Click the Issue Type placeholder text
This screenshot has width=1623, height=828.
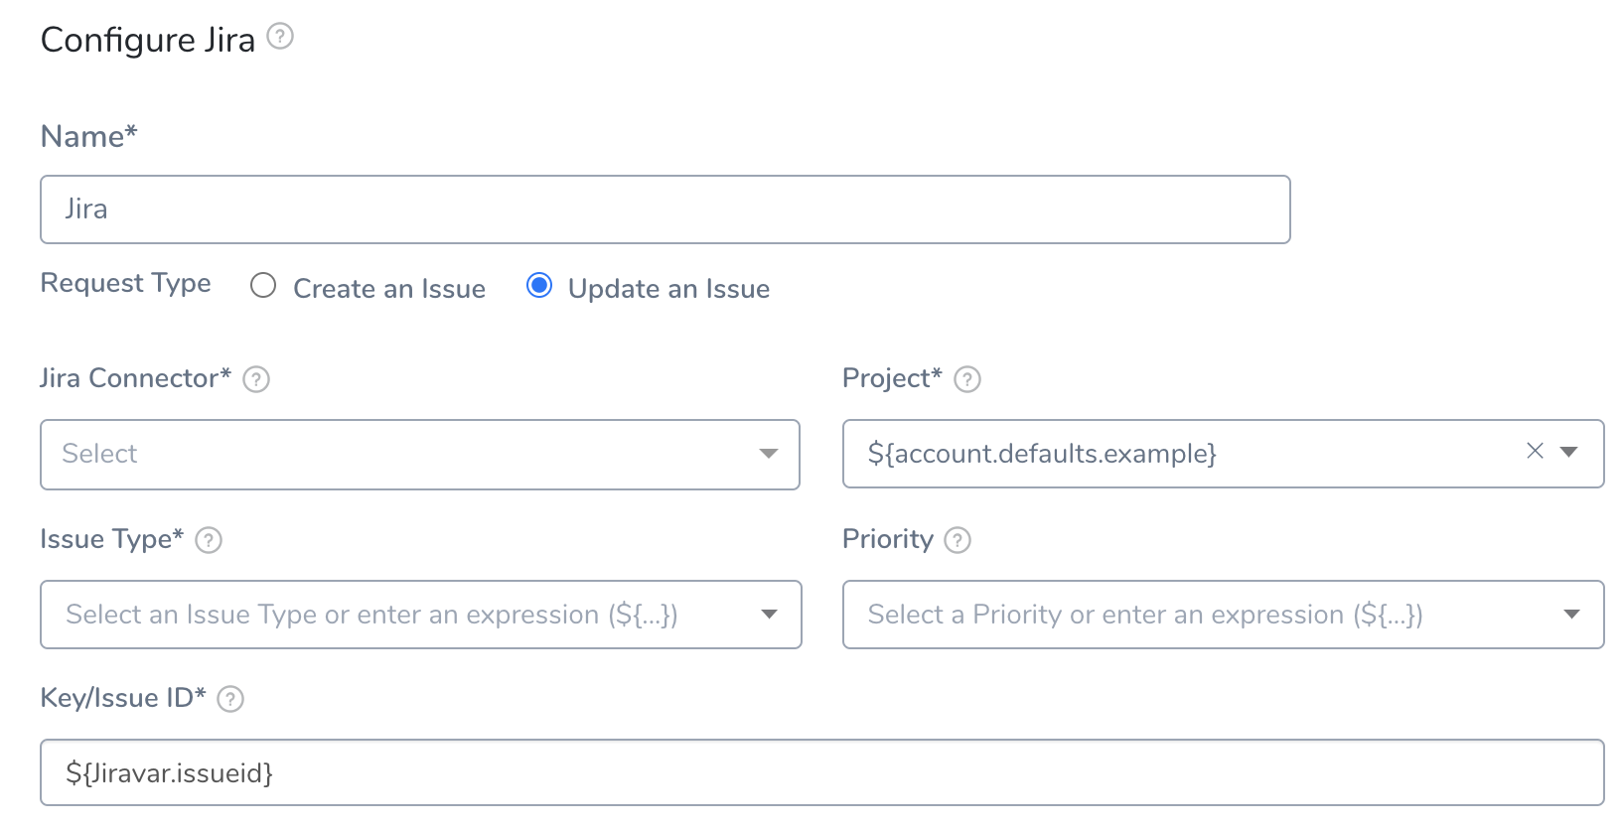tap(371, 615)
